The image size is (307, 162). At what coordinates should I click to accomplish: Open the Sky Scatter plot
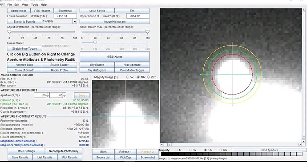pos(97,65)
